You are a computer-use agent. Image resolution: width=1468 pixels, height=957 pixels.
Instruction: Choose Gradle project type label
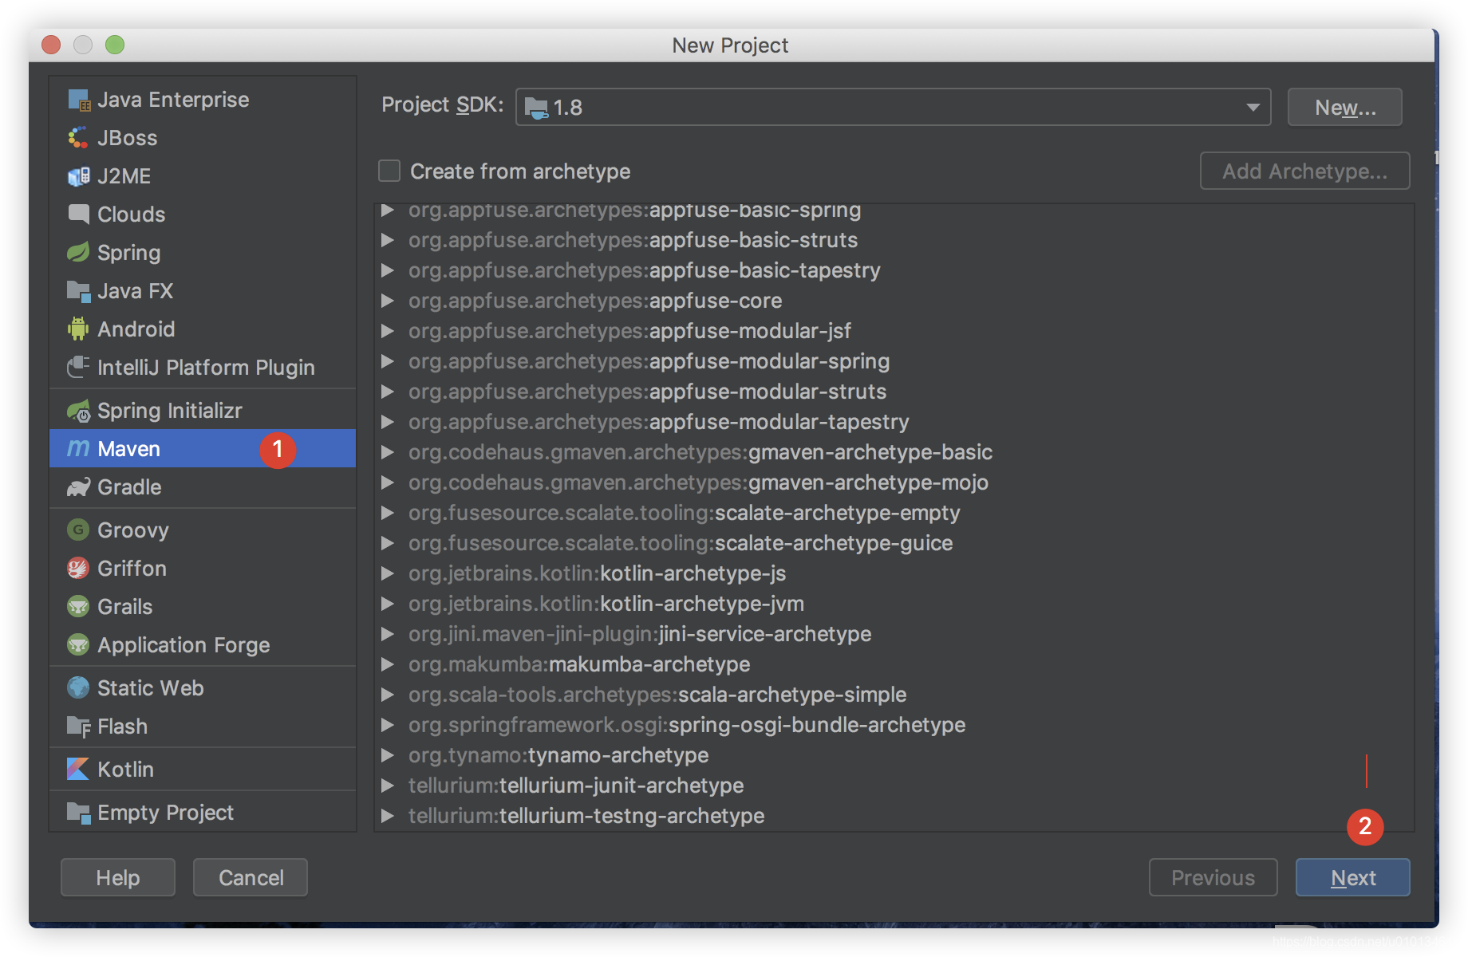tap(129, 487)
